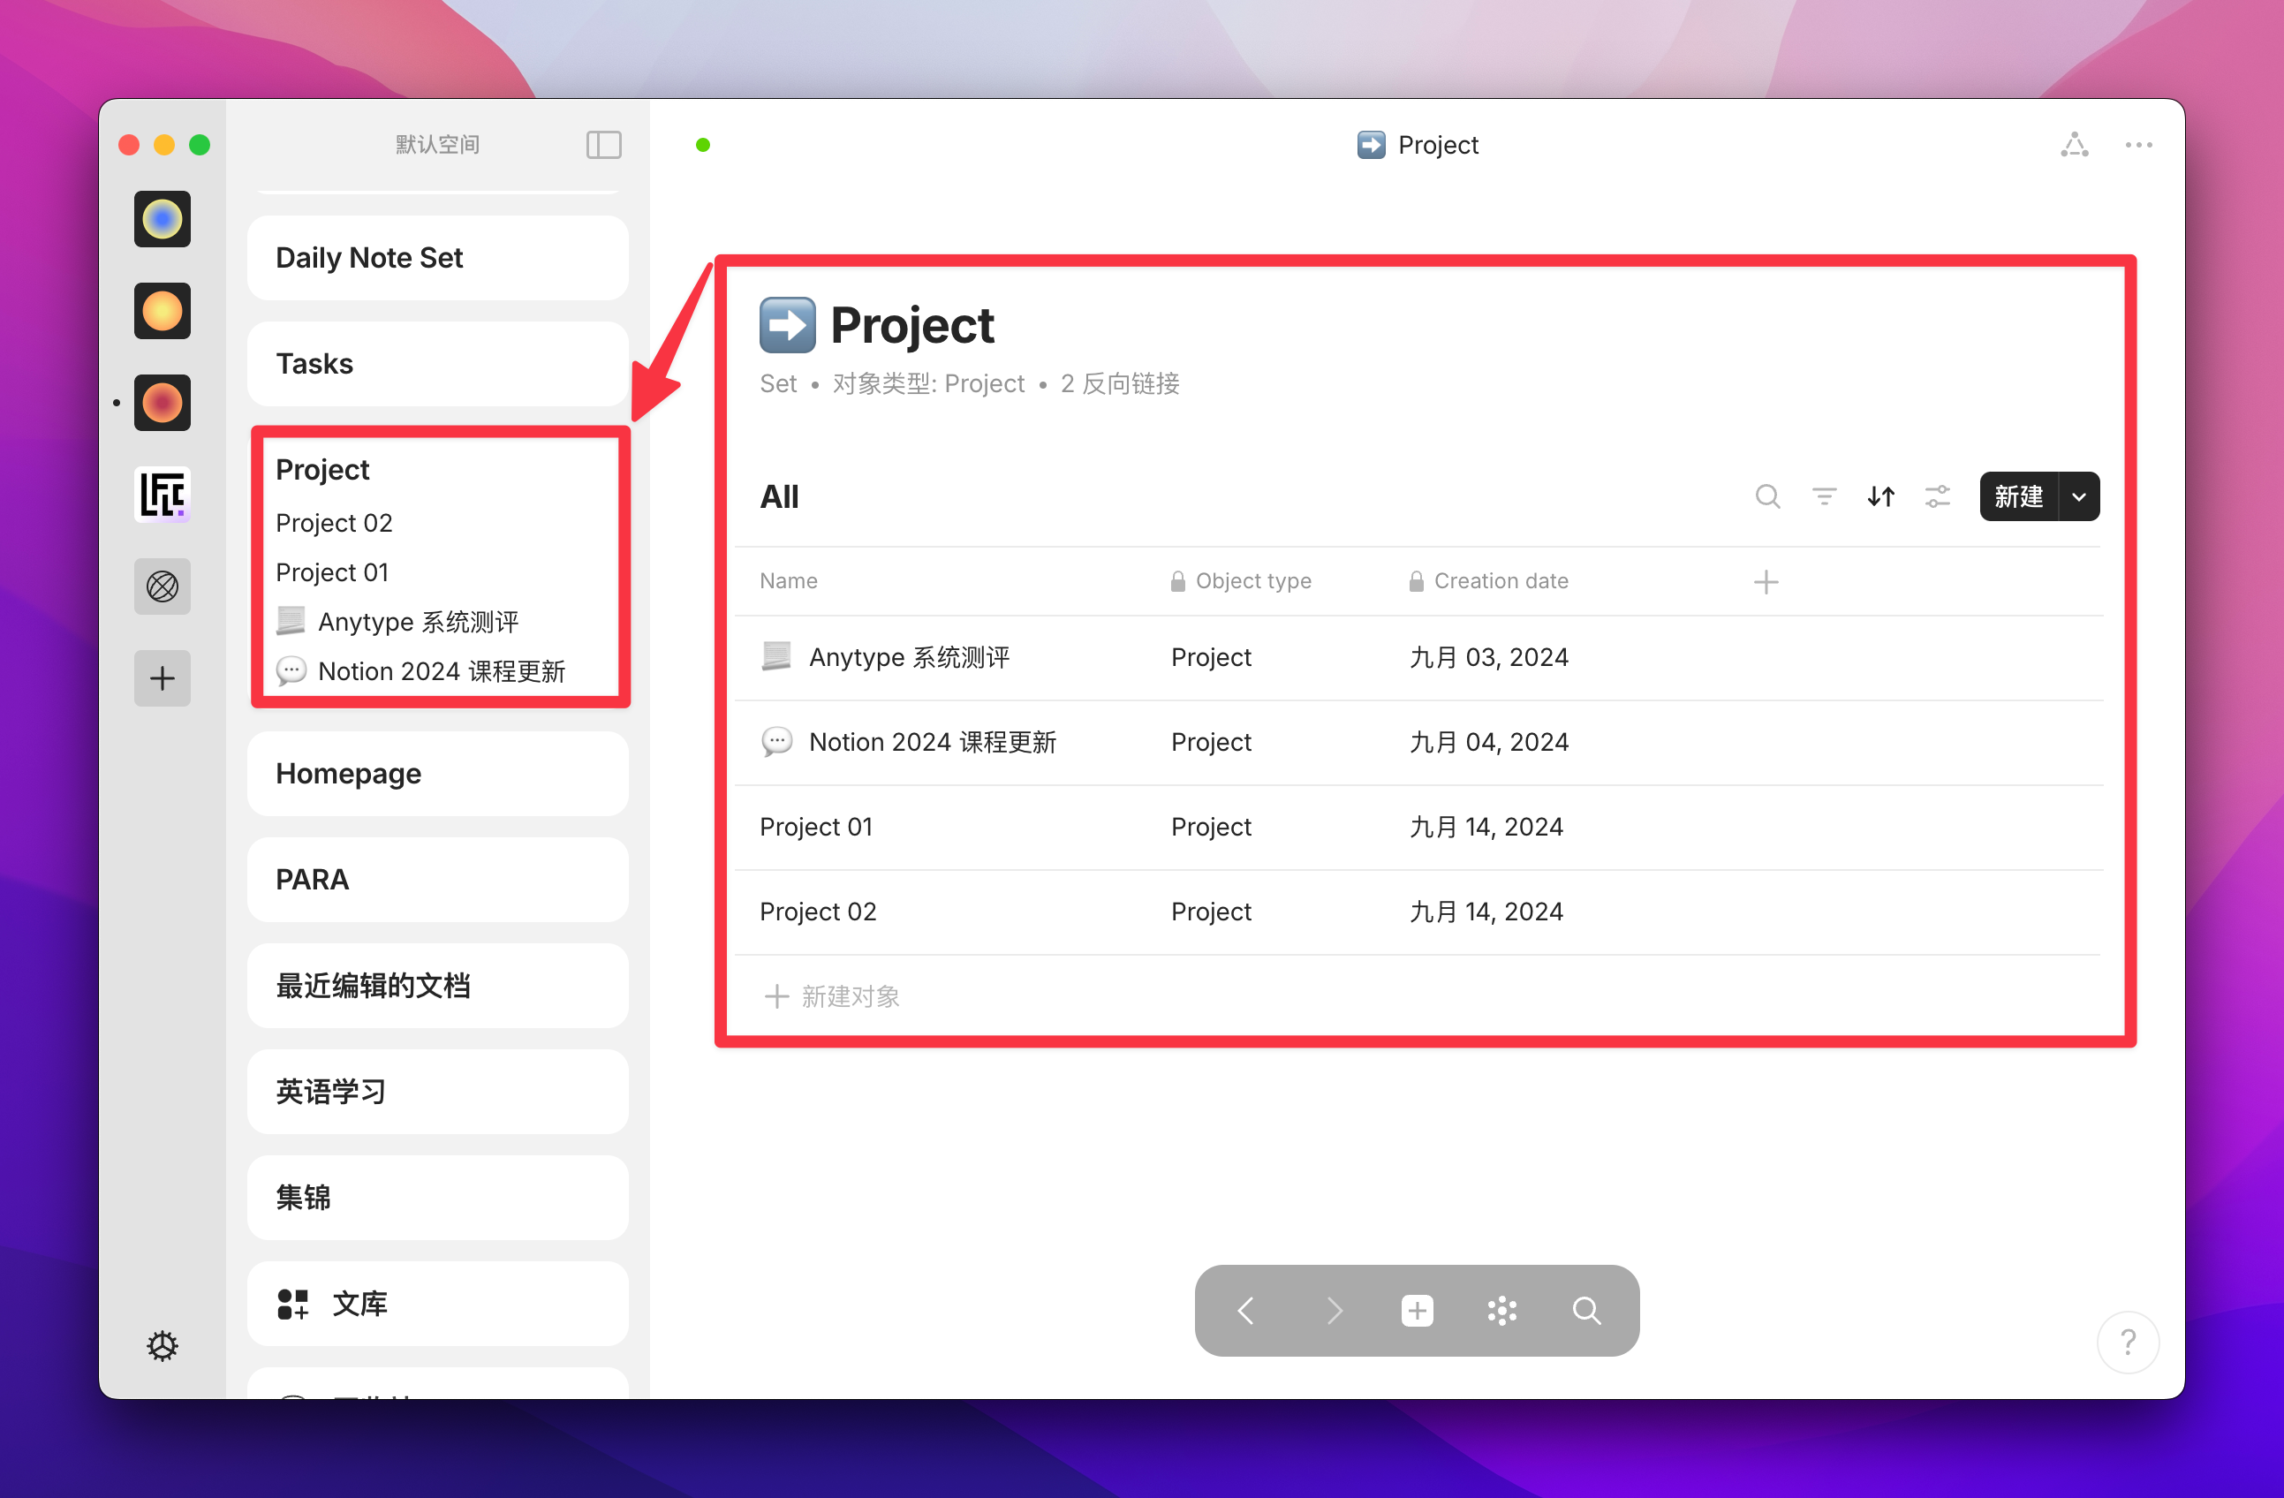The width and height of the screenshot is (2284, 1498).
Task: Open the 英语学习 widget
Action: (x=437, y=1091)
